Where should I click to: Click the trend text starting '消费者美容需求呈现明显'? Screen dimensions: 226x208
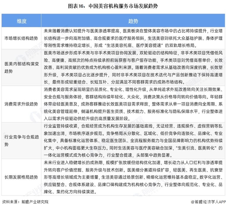[x=133, y=104]
